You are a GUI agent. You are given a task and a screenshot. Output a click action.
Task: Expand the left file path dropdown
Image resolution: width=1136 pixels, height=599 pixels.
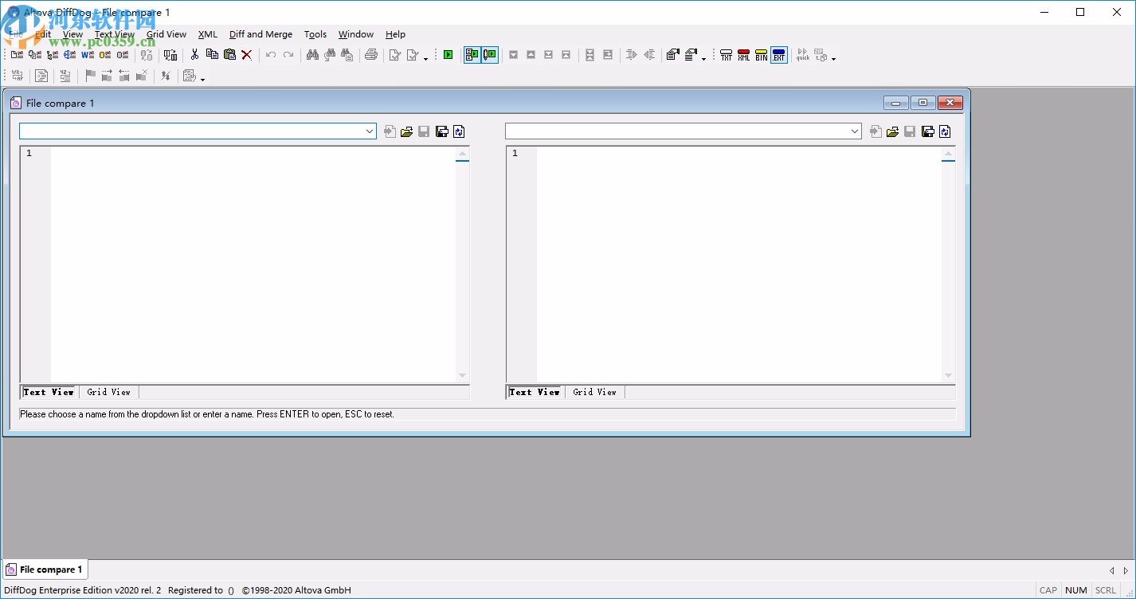[370, 131]
